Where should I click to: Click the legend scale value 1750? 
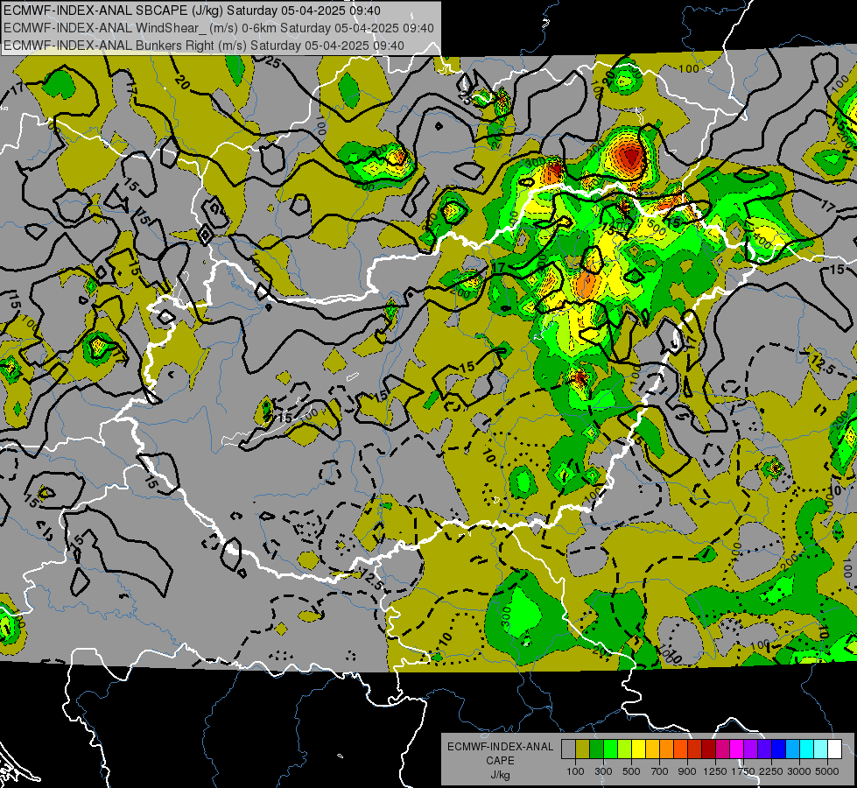pos(744,771)
